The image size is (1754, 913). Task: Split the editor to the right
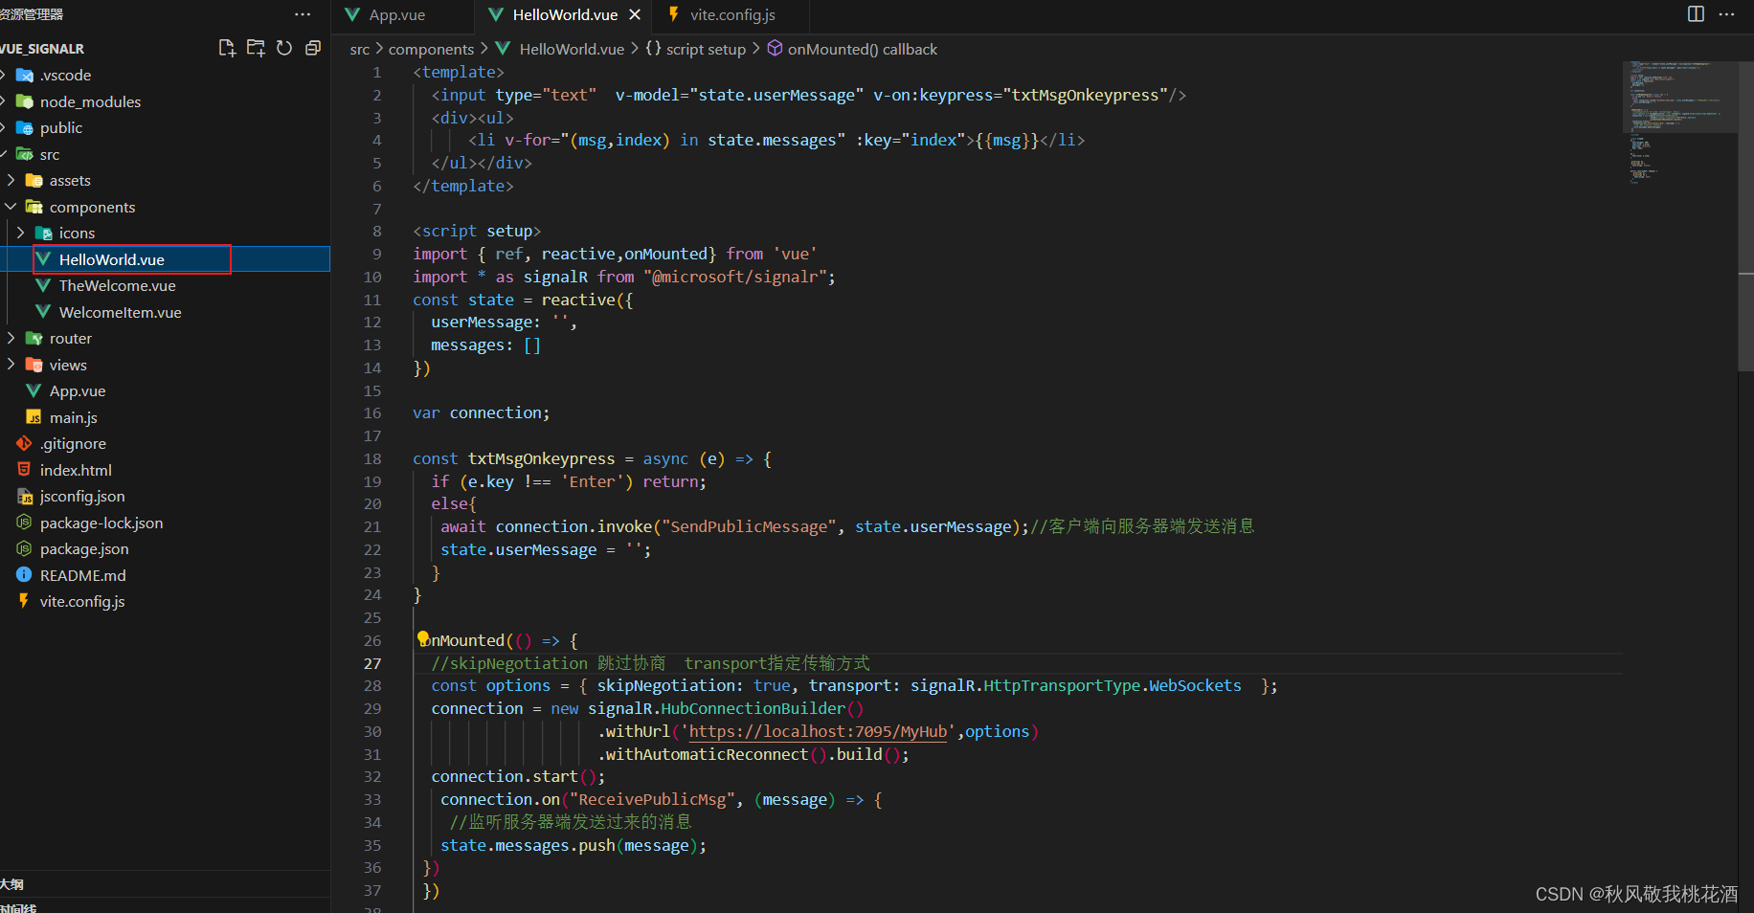point(1696,13)
